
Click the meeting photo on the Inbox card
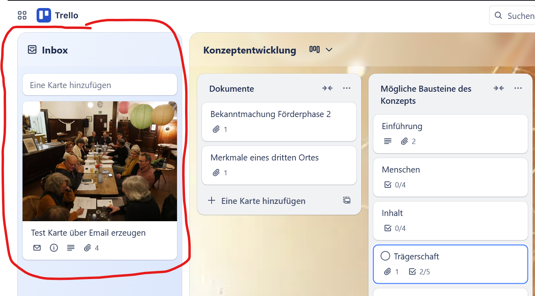point(99,161)
